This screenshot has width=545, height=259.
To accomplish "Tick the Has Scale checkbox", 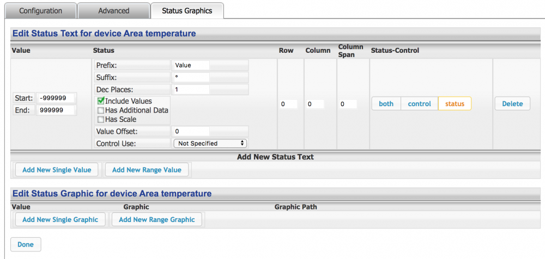I will [x=101, y=120].
